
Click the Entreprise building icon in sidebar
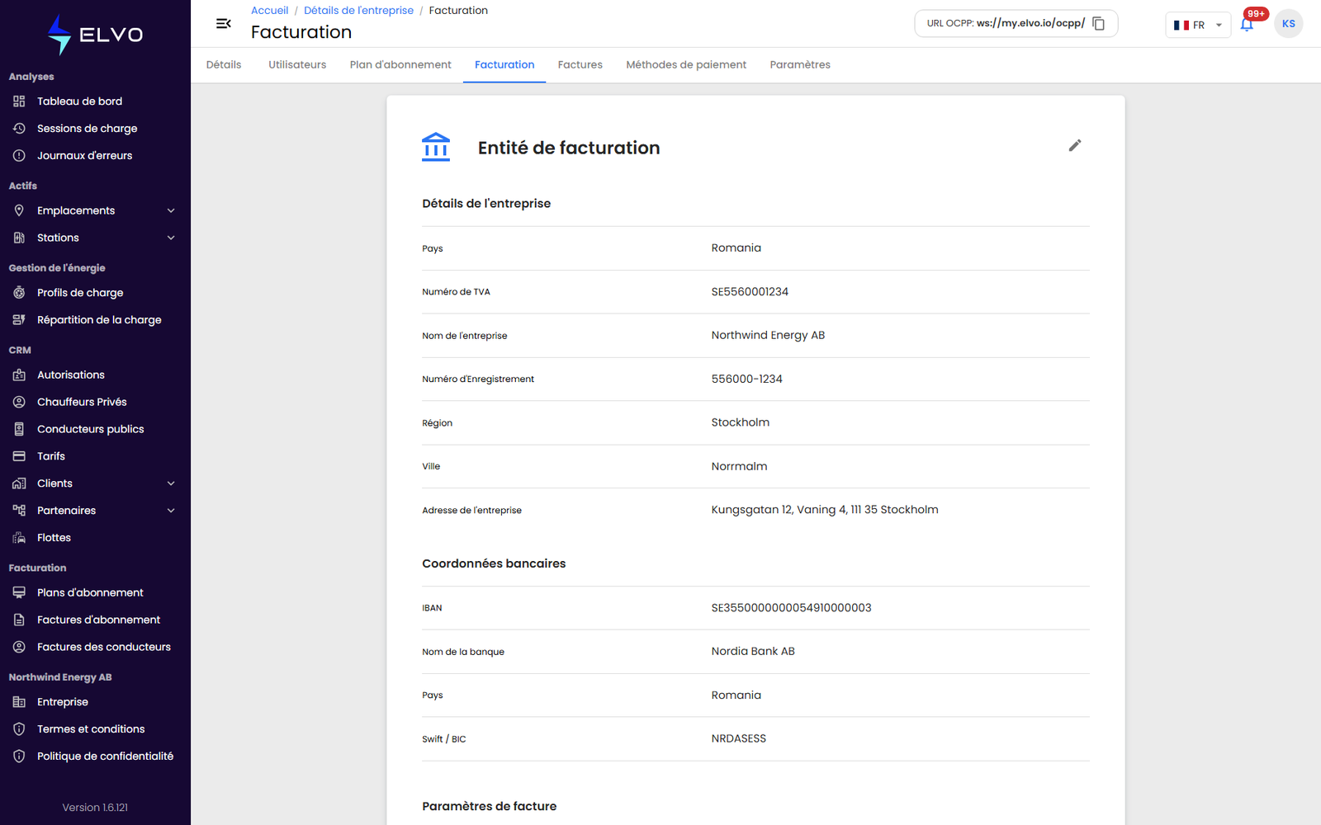[x=19, y=702]
